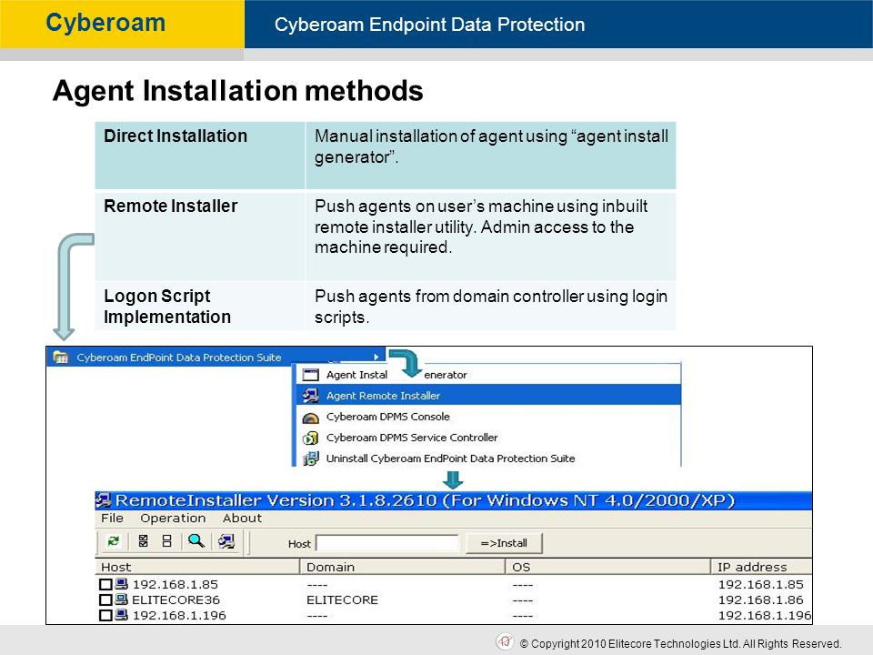Click the Manual installation of agent description

click(x=491, y=146)
